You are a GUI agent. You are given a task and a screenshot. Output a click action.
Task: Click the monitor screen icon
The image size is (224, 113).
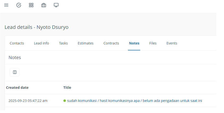(56, 5)
